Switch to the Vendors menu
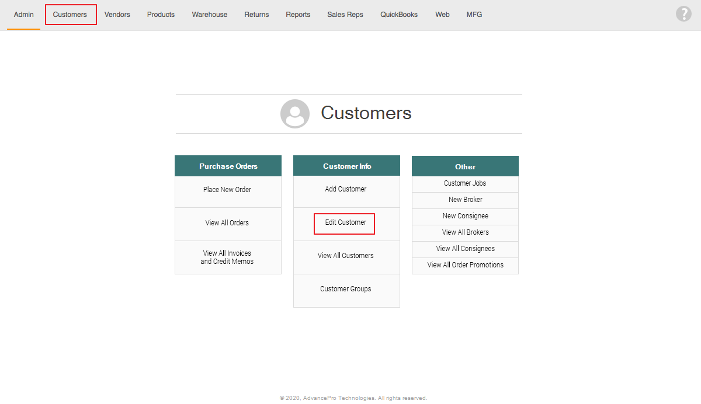This screenshot has width=701, height=404. tap(117, 15)
